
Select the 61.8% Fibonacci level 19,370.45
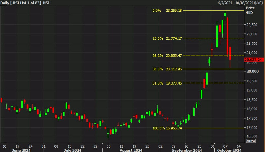(x=167, y=83)
